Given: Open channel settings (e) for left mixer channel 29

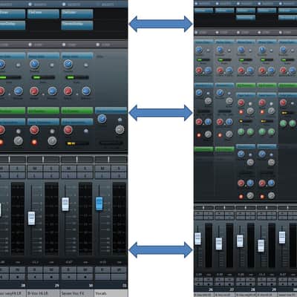Looking at the screenshot, I should point(52,175).
